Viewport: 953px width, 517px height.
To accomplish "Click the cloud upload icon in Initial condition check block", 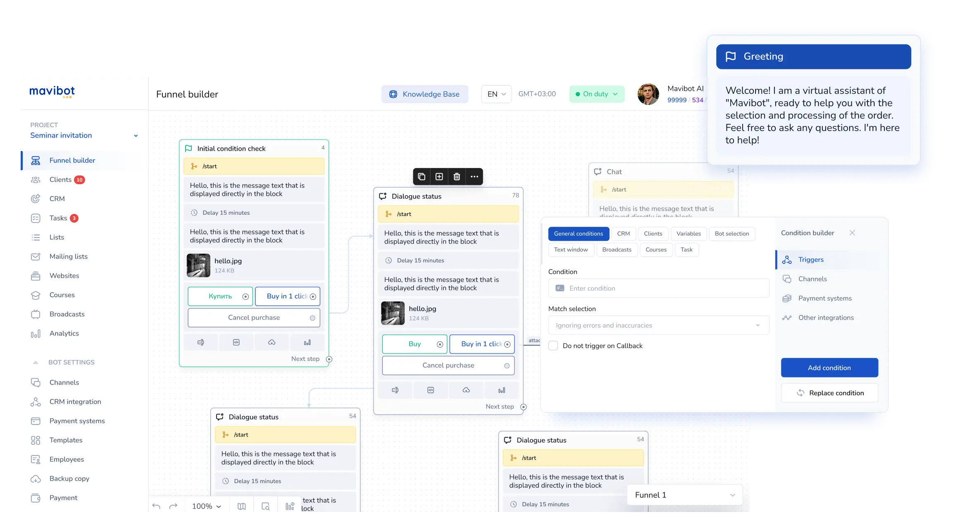I will [272, 342].
